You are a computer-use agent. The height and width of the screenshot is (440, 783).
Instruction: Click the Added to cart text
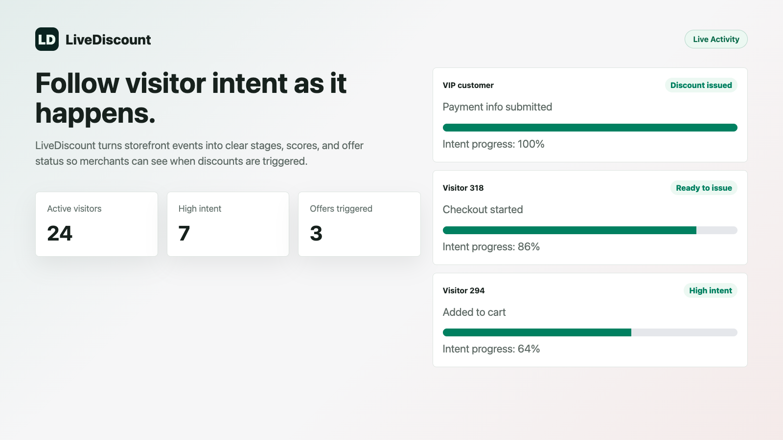(474, 312)
